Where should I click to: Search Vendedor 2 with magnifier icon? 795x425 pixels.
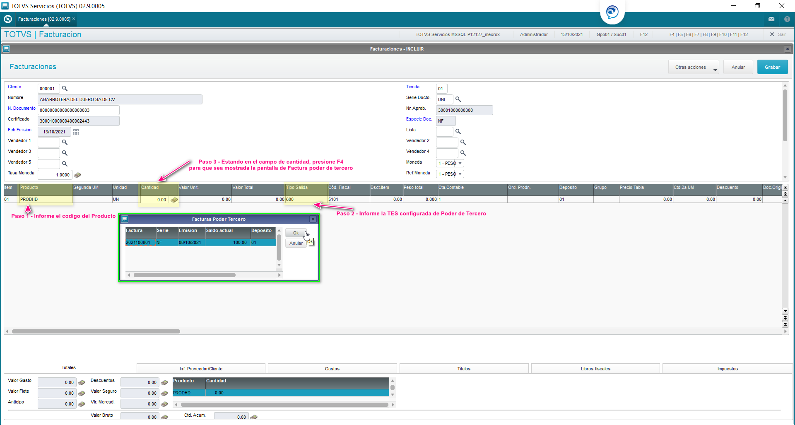click(x=463, y=142)
